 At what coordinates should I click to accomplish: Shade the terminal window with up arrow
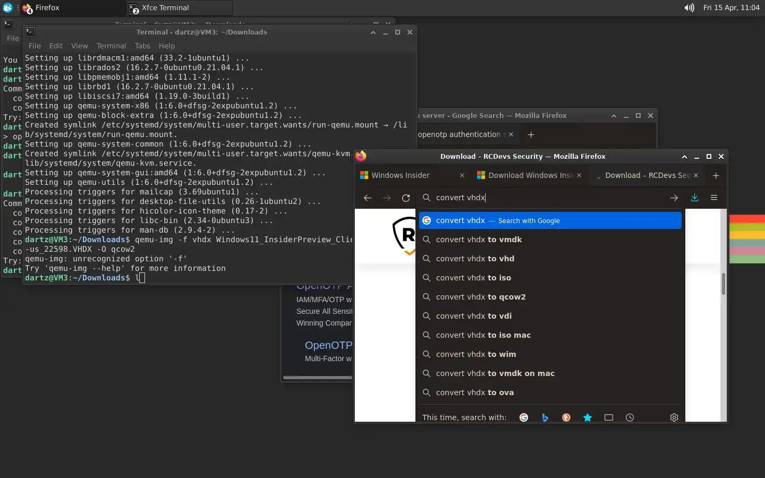tap(373, 32)
